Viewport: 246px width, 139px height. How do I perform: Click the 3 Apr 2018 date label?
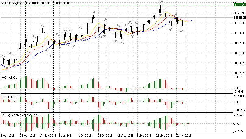[8, 135]
